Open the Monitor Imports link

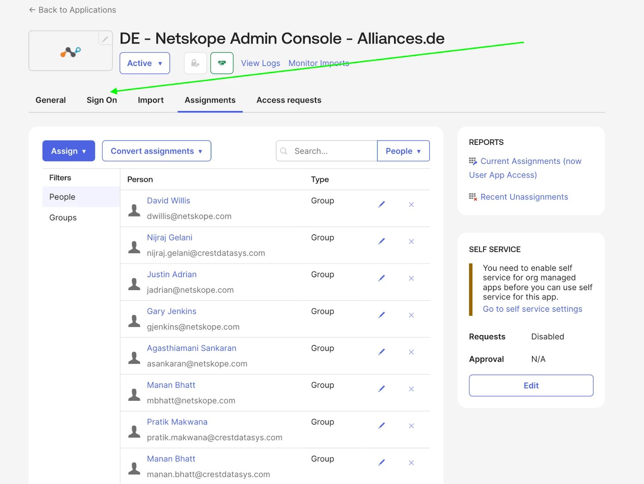(x=319, y=63)
